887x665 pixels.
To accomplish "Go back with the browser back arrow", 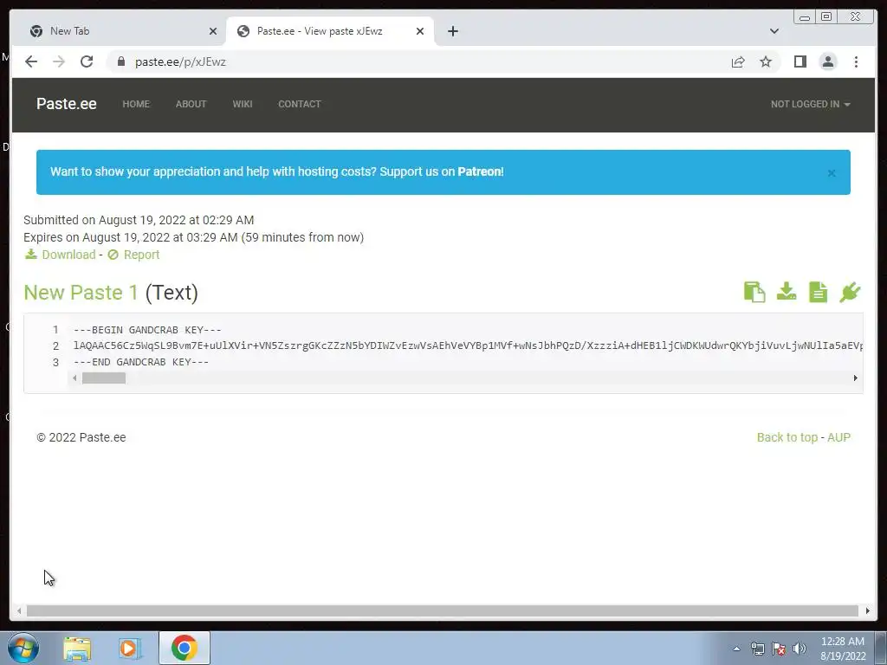I will (31, 61).
